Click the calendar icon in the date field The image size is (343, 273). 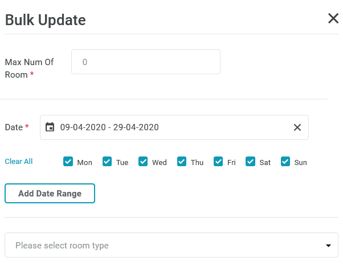pyautogui.click(x=50, y=127)
